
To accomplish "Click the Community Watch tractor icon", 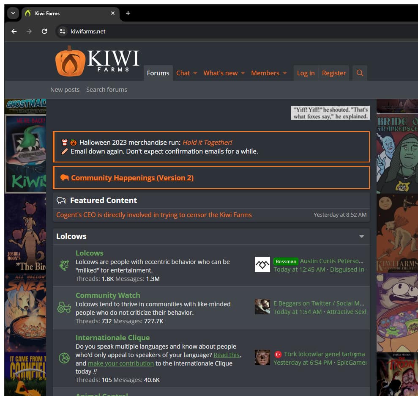I will [x=64, y=307].
